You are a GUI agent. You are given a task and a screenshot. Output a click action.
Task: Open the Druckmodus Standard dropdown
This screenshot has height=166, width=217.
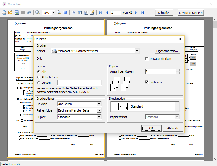pos(177,106)
